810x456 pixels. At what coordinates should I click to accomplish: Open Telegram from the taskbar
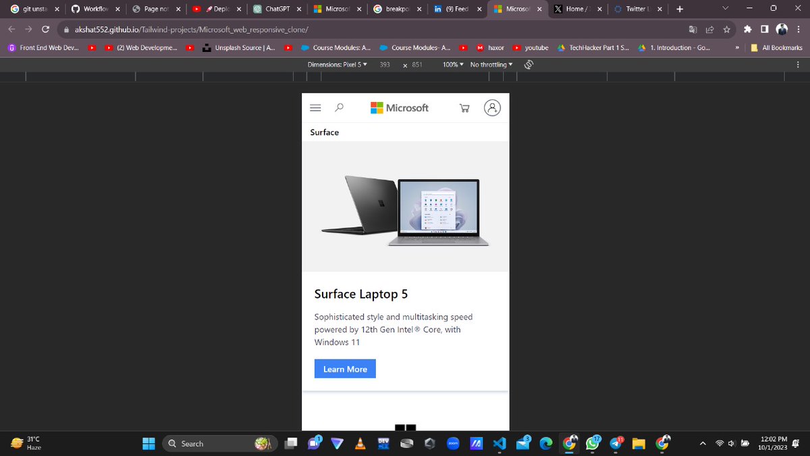tap(616, 443)
